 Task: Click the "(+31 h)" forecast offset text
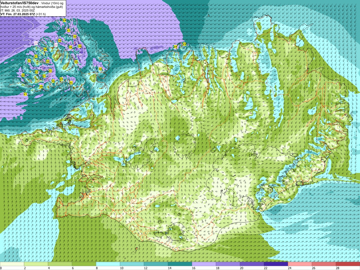click(41, 14)
